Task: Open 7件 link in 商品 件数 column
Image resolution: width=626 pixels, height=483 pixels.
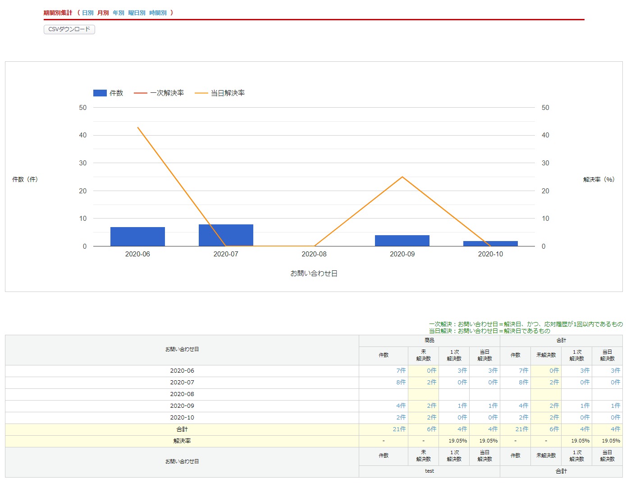Action: tap(401, 371)
